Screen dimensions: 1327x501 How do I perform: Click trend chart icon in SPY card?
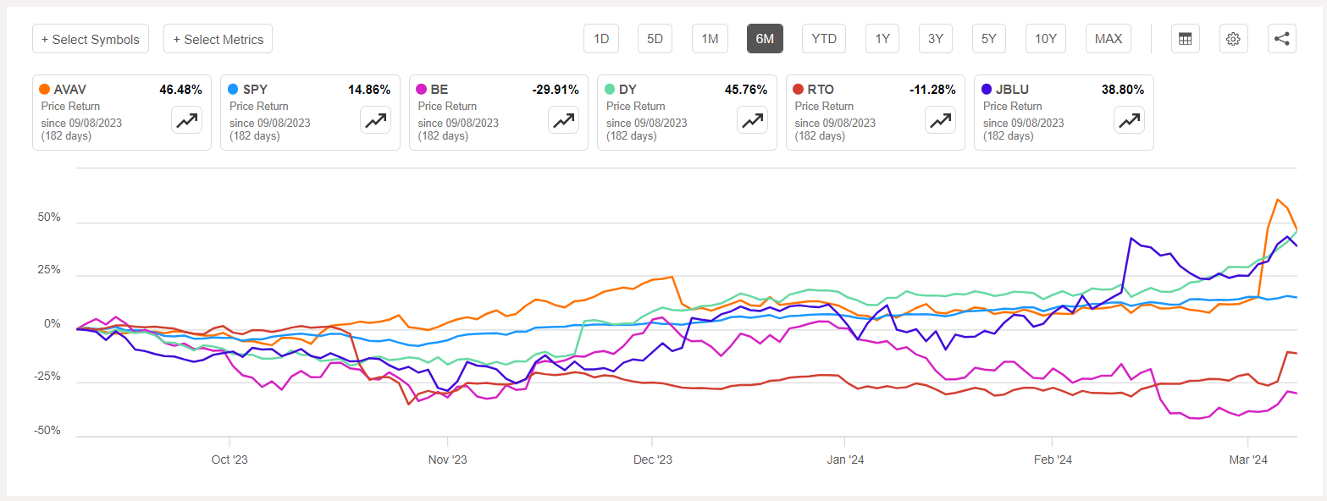tap(375, 121)
